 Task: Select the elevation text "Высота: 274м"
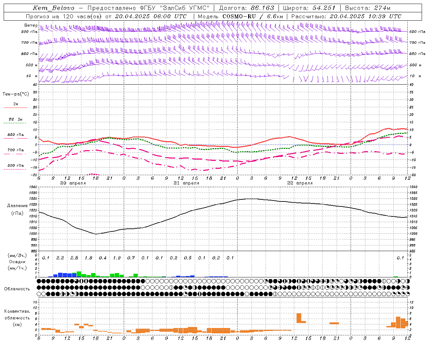(x=368, y=8)
